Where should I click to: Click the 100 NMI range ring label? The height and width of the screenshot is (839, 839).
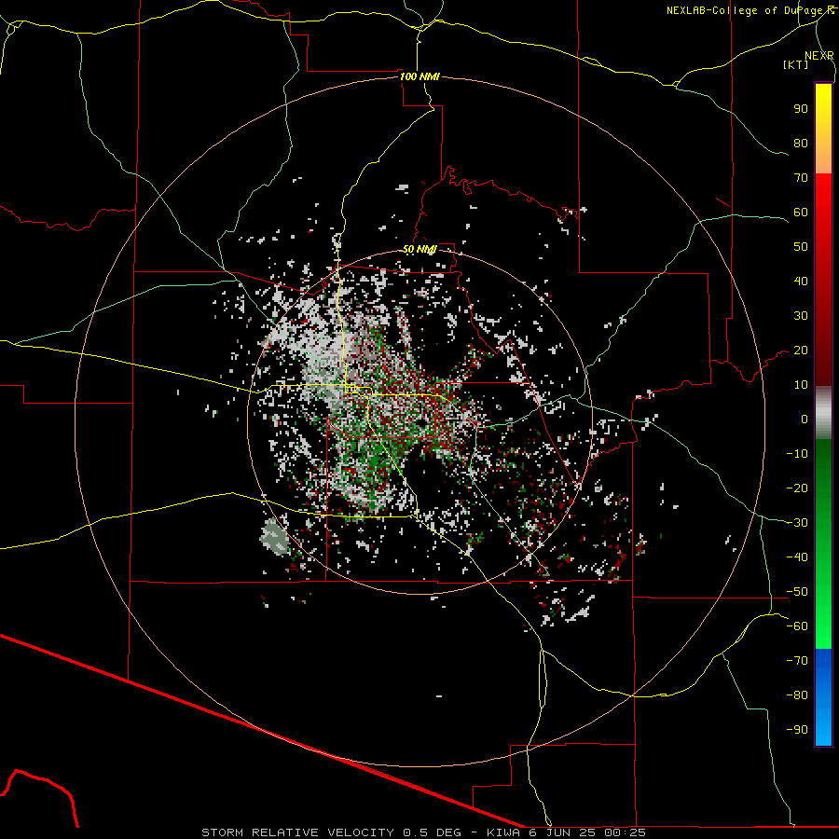[x=419, y=76]
